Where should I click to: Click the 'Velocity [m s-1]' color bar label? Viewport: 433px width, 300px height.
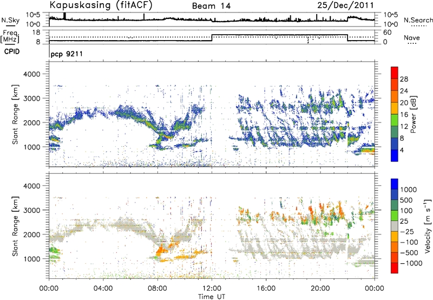point(428,226)
